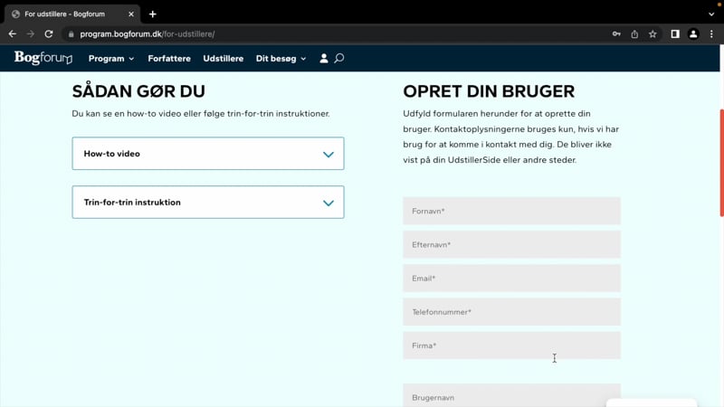The image size is (724, 407).
Task: Go to Udstillere page
Action: pyautogui.click(x=223, y=59)
